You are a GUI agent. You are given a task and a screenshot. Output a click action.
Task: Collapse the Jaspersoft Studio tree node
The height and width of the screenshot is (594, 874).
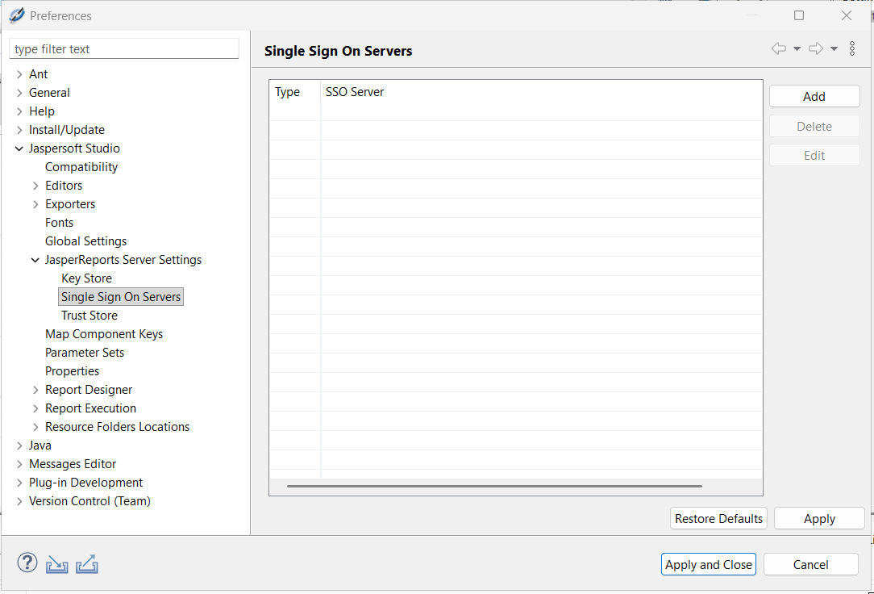[19, 148]
